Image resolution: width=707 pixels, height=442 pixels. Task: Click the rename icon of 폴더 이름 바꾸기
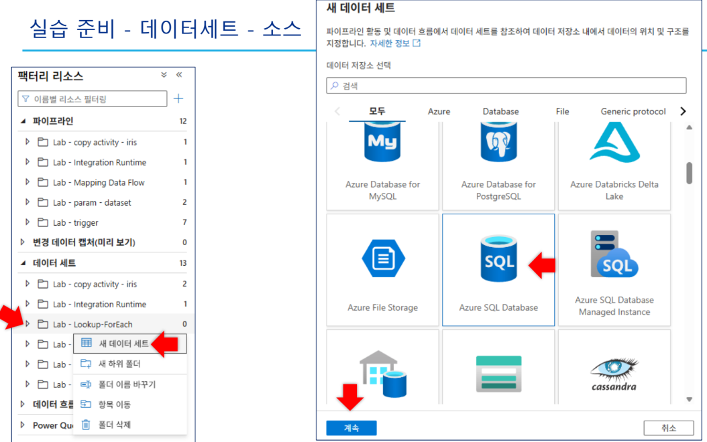(86, 384)
